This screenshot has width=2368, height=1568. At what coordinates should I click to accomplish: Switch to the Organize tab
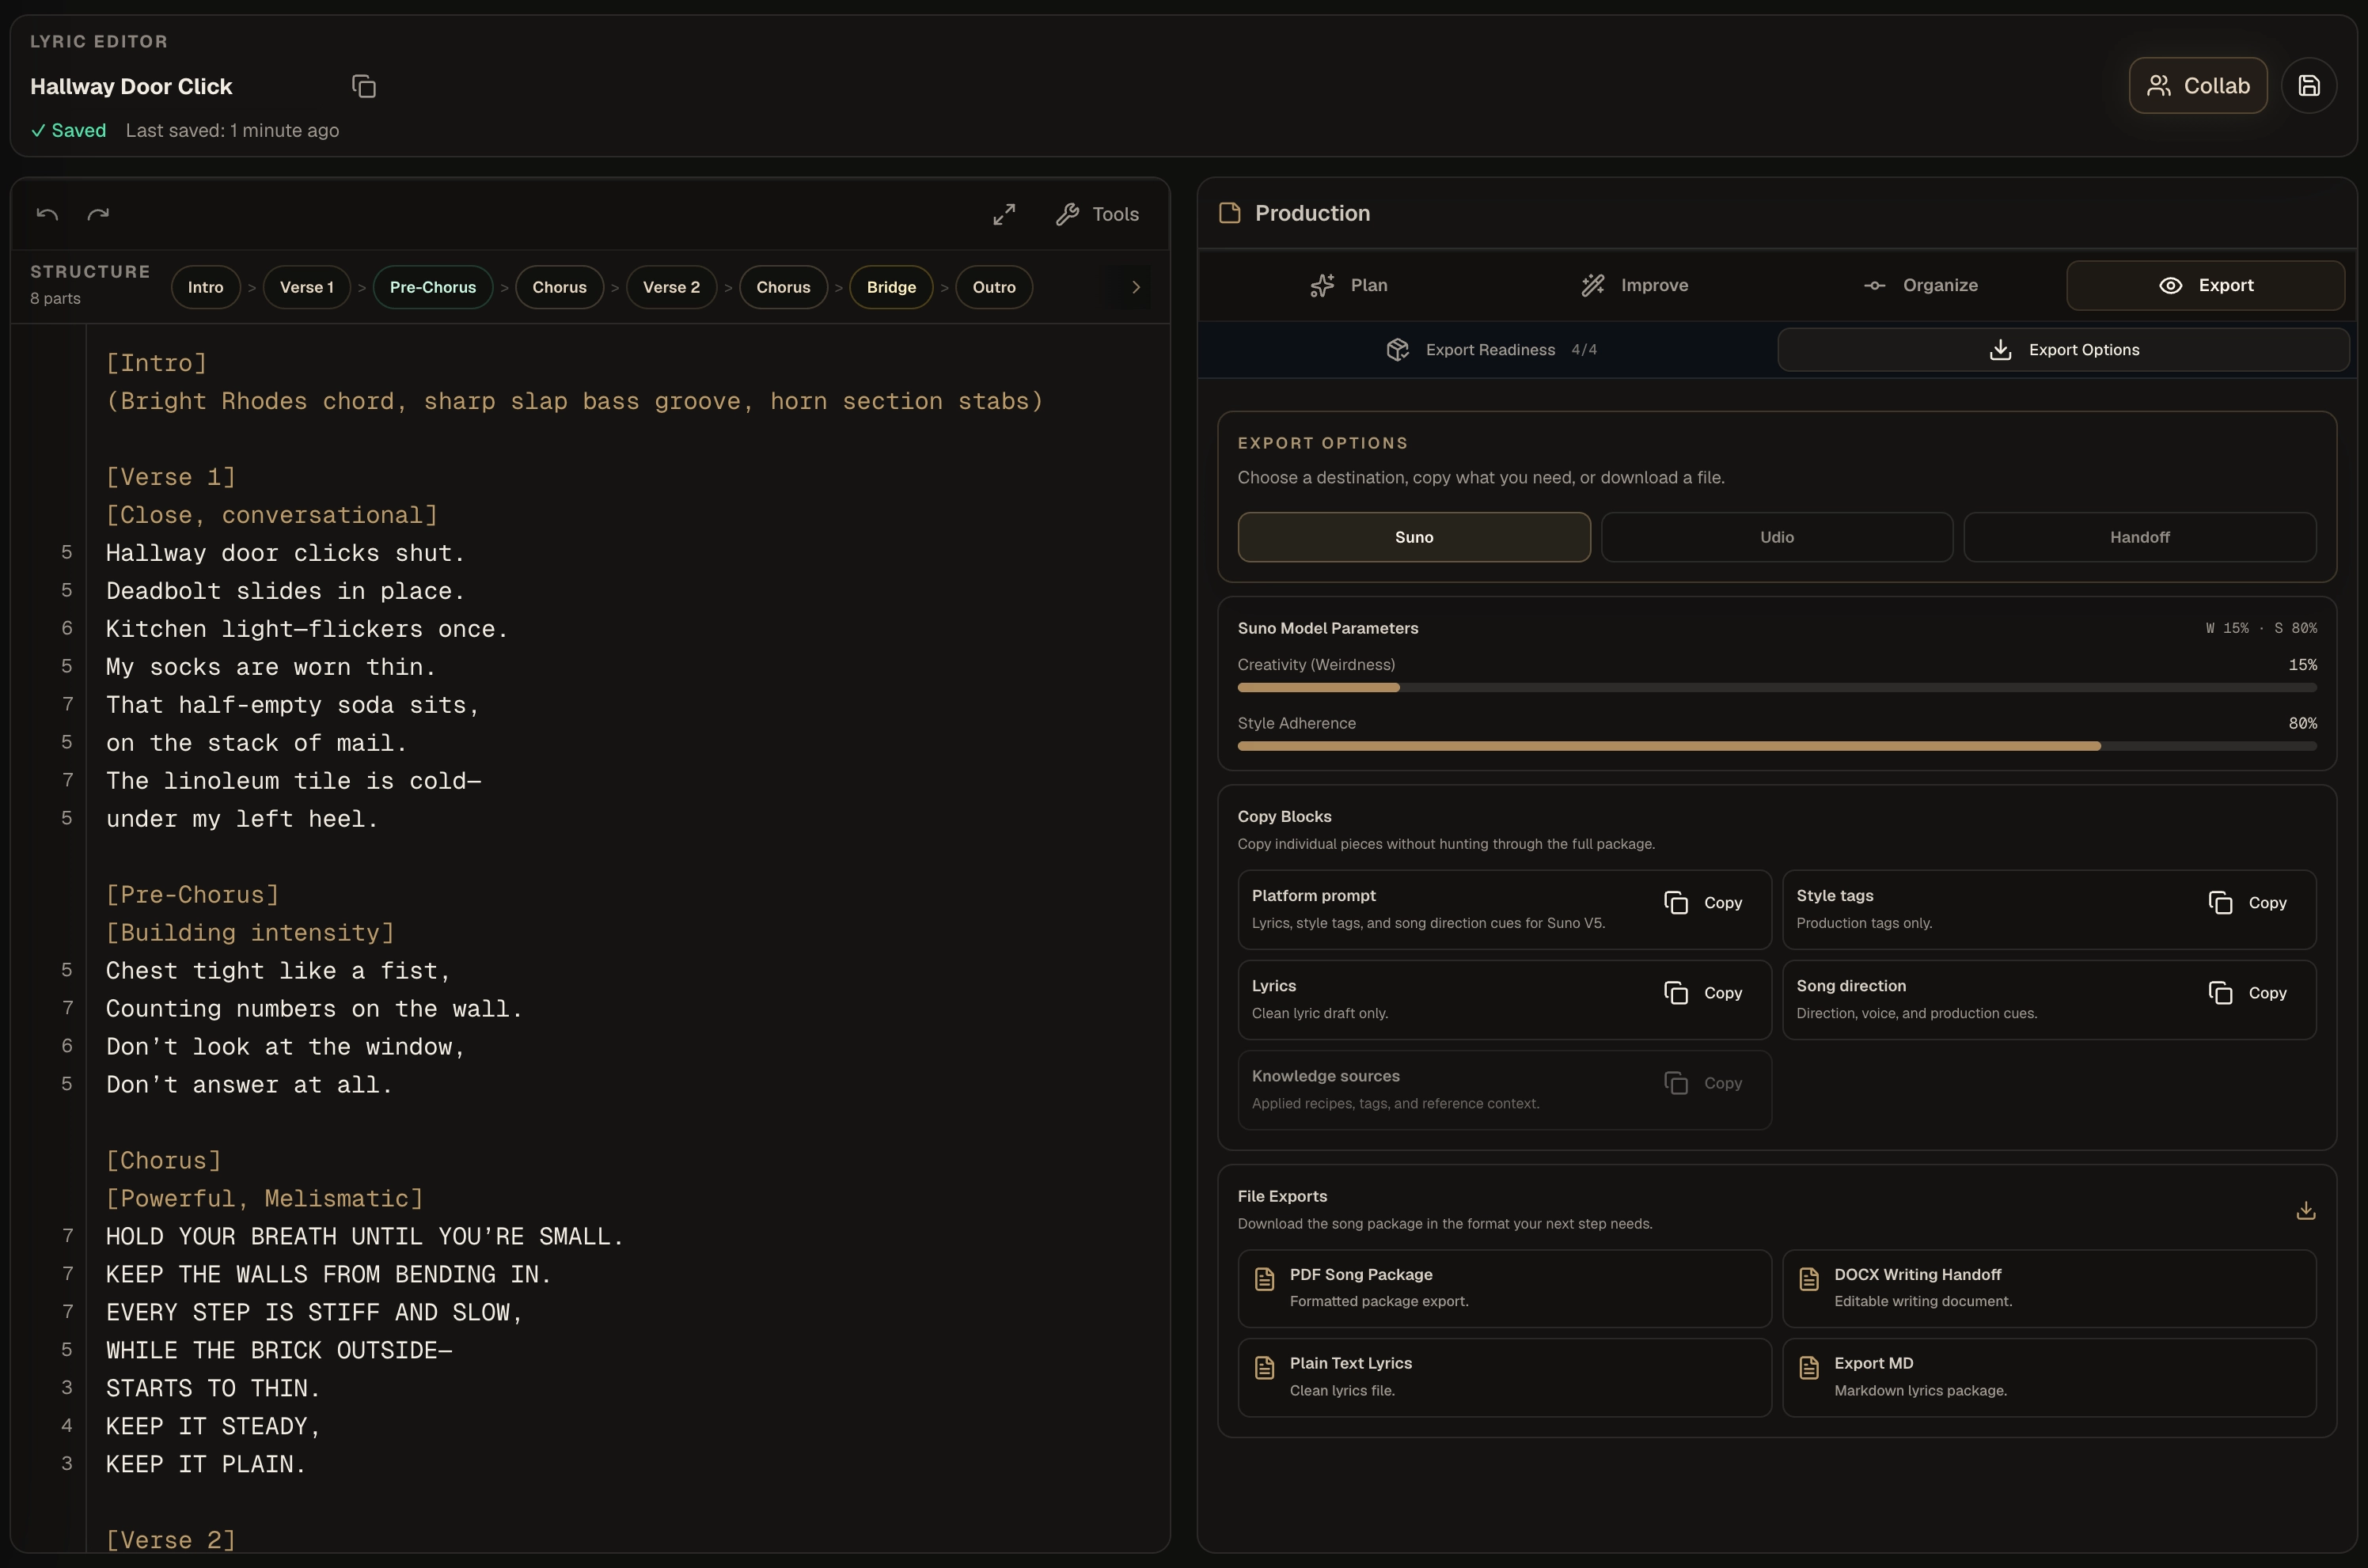(x=1920, y=286)
